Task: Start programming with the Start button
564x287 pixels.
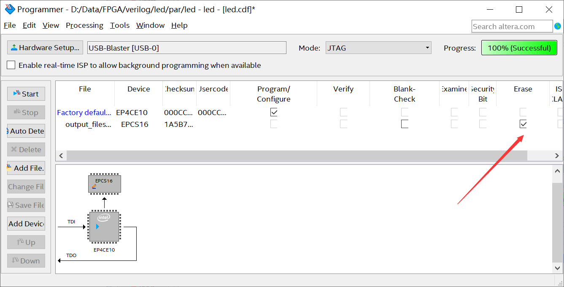Action: click(x=26, y=94)
